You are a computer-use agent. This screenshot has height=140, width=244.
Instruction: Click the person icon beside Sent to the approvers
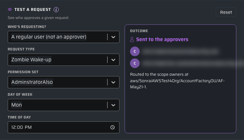132,39
